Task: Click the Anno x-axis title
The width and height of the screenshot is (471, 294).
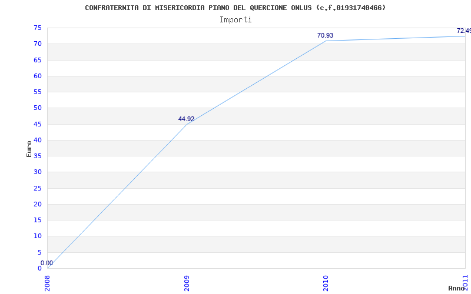Action: (x=457, y=288)
